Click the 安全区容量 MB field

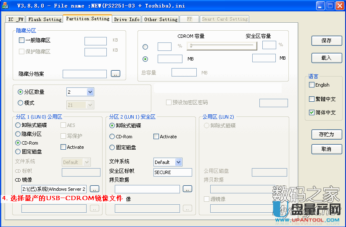tap(264, 58)
